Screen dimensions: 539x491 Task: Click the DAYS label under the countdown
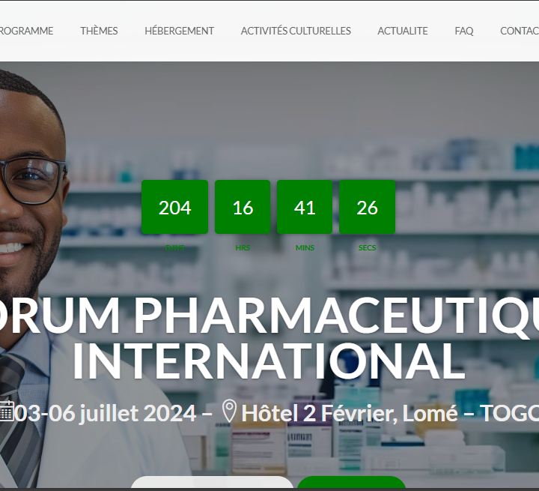[x=174, y=247]
